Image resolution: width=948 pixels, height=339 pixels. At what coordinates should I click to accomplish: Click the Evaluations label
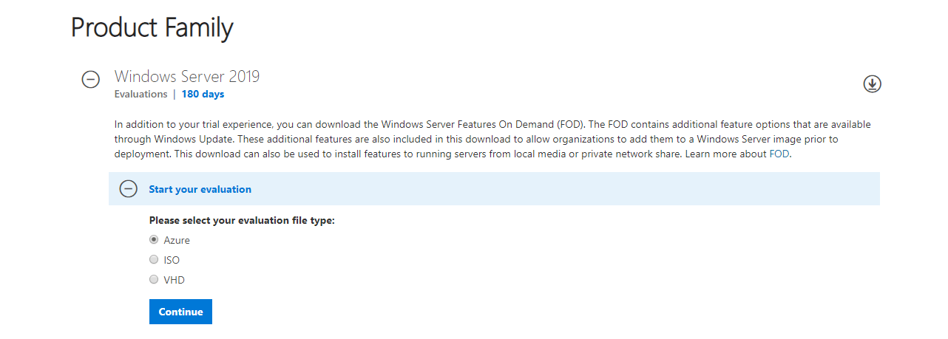(x=140, y=95)
